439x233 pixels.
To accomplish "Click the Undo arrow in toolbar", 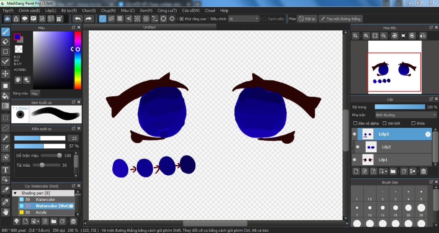I will pyautogui.click(x=78, y=19).
